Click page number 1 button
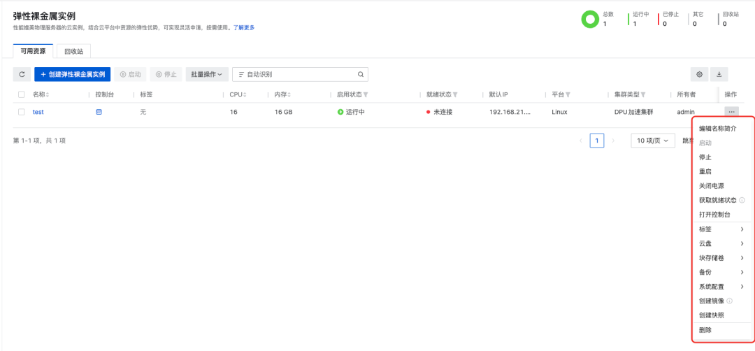 pos(597,141)
